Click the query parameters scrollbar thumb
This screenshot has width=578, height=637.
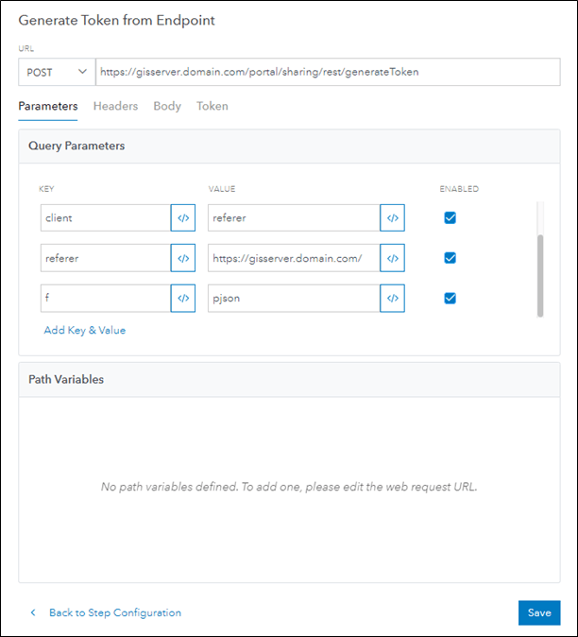click(540, 275)
